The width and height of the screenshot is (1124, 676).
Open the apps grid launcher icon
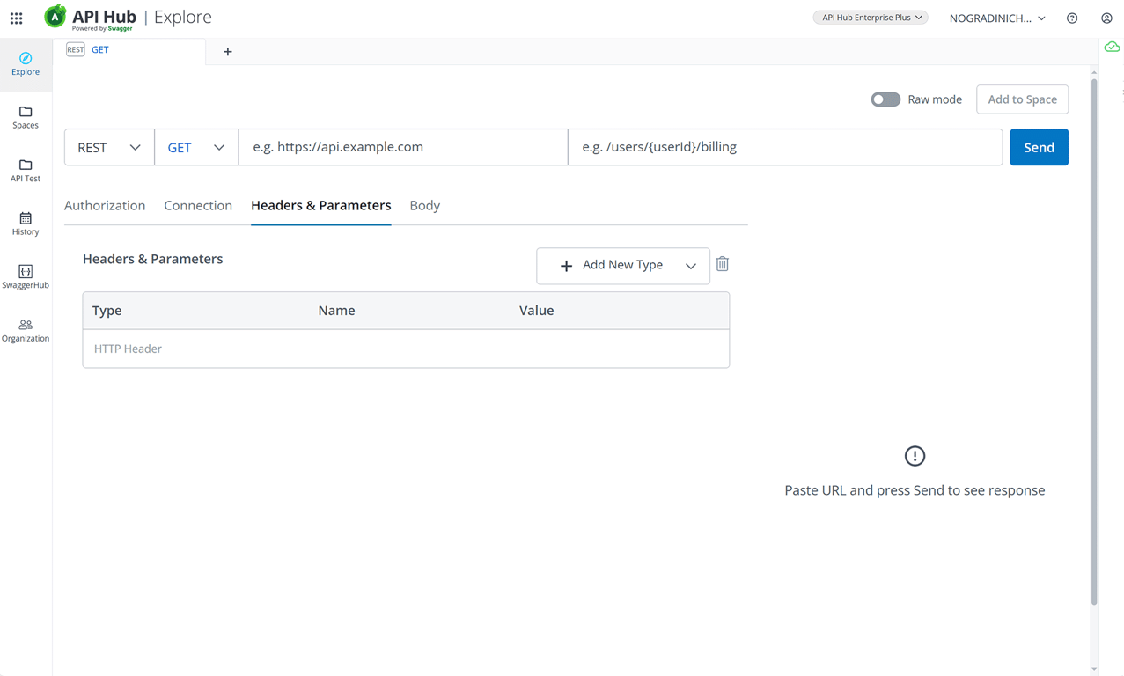pyautogui.click(x=17, y=18)
